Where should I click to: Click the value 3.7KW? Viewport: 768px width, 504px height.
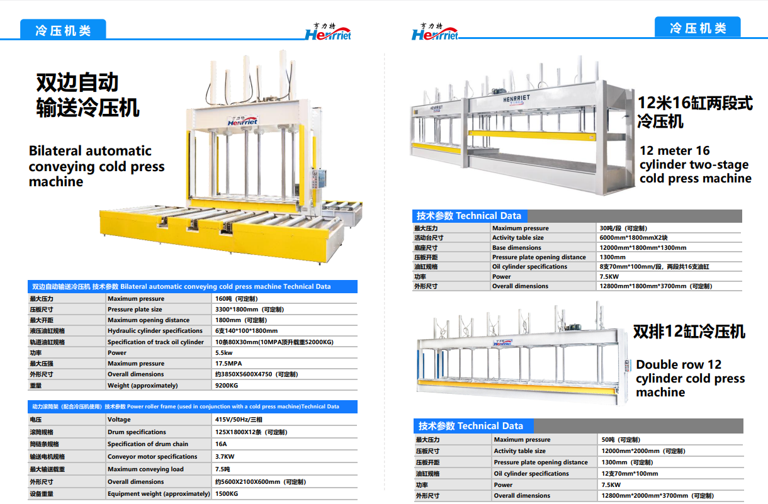[225, 457]
